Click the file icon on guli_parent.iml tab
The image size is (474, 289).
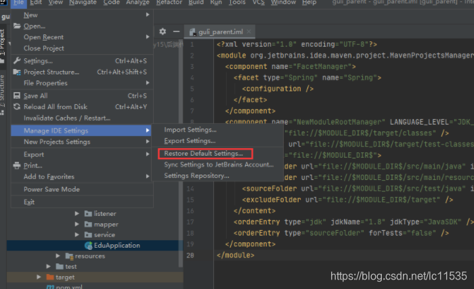pyautogui.click(x=192, y=32)
